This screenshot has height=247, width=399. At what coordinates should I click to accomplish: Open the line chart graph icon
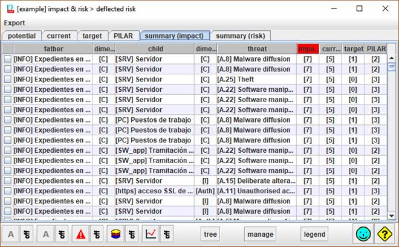pyautogui.click(x=152, y=234)
